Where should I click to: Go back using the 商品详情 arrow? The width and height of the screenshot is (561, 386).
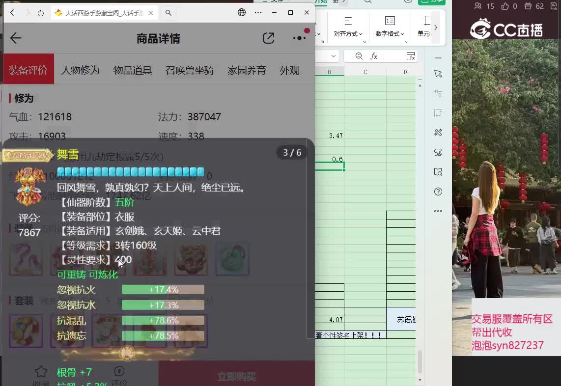[16, 38]
